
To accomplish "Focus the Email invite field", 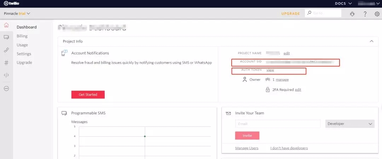I will pyautogui.click(x=278, y=124).
